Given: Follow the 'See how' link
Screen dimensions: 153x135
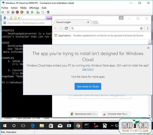Looking at the screenshot, I should 88,69.
